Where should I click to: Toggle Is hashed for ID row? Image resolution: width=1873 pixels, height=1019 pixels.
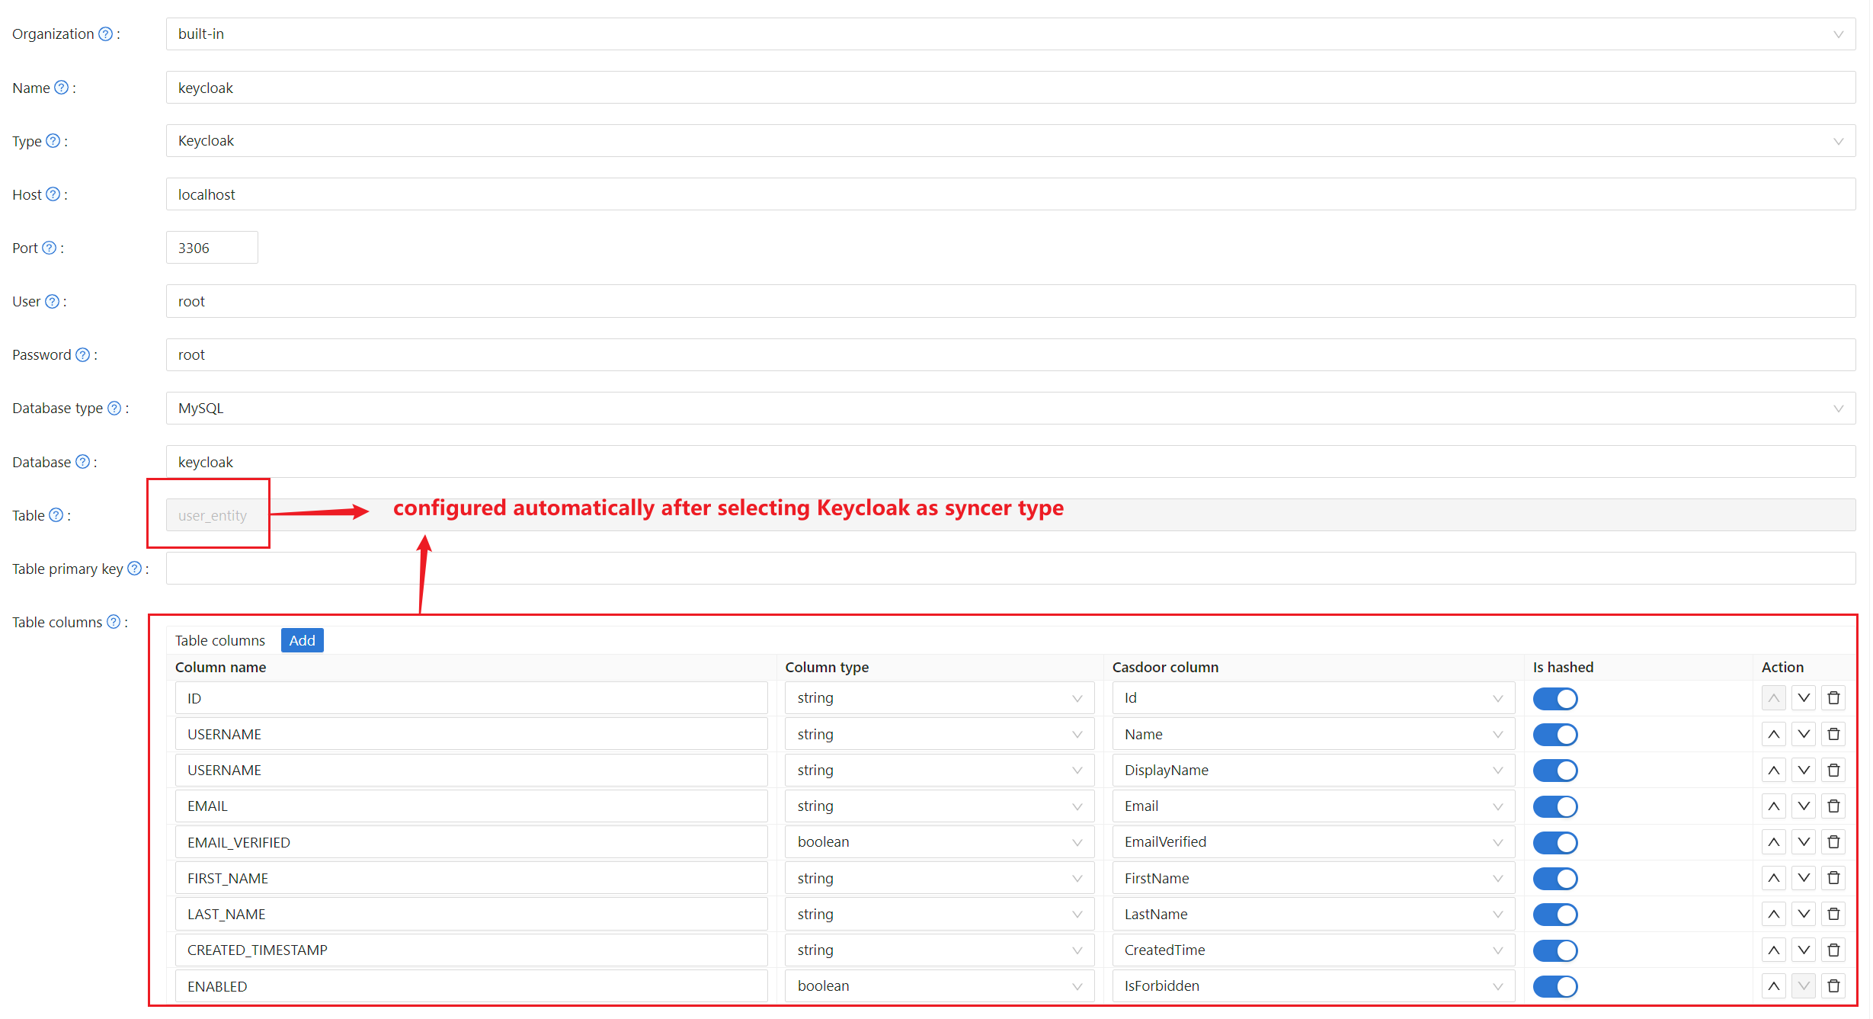(1554, 699)
